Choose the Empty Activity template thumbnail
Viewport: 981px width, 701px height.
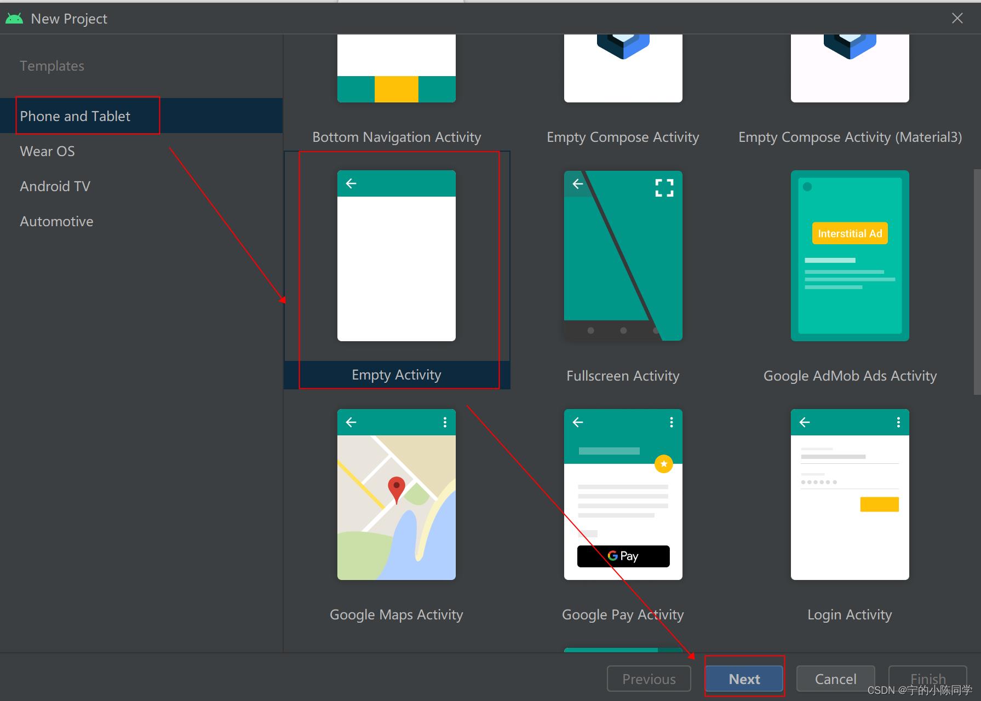tap(397, 256)
